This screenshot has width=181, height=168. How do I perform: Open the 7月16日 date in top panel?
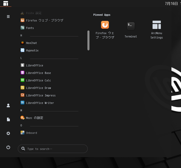click(171, 4)
